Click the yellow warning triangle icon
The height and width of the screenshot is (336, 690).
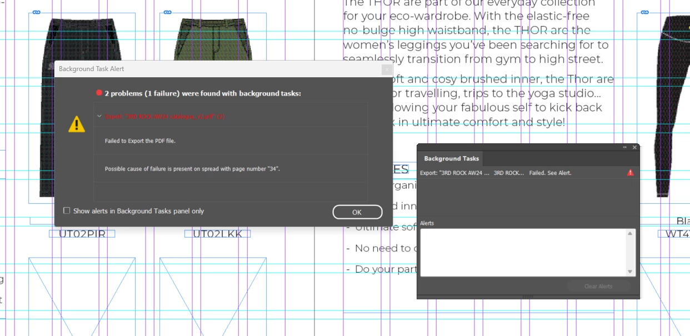tap(77, 124)
